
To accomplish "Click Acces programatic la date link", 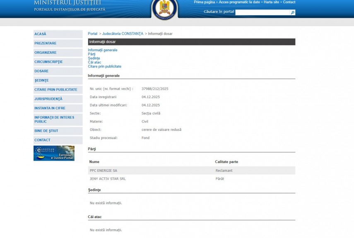I will click(239, 2).
